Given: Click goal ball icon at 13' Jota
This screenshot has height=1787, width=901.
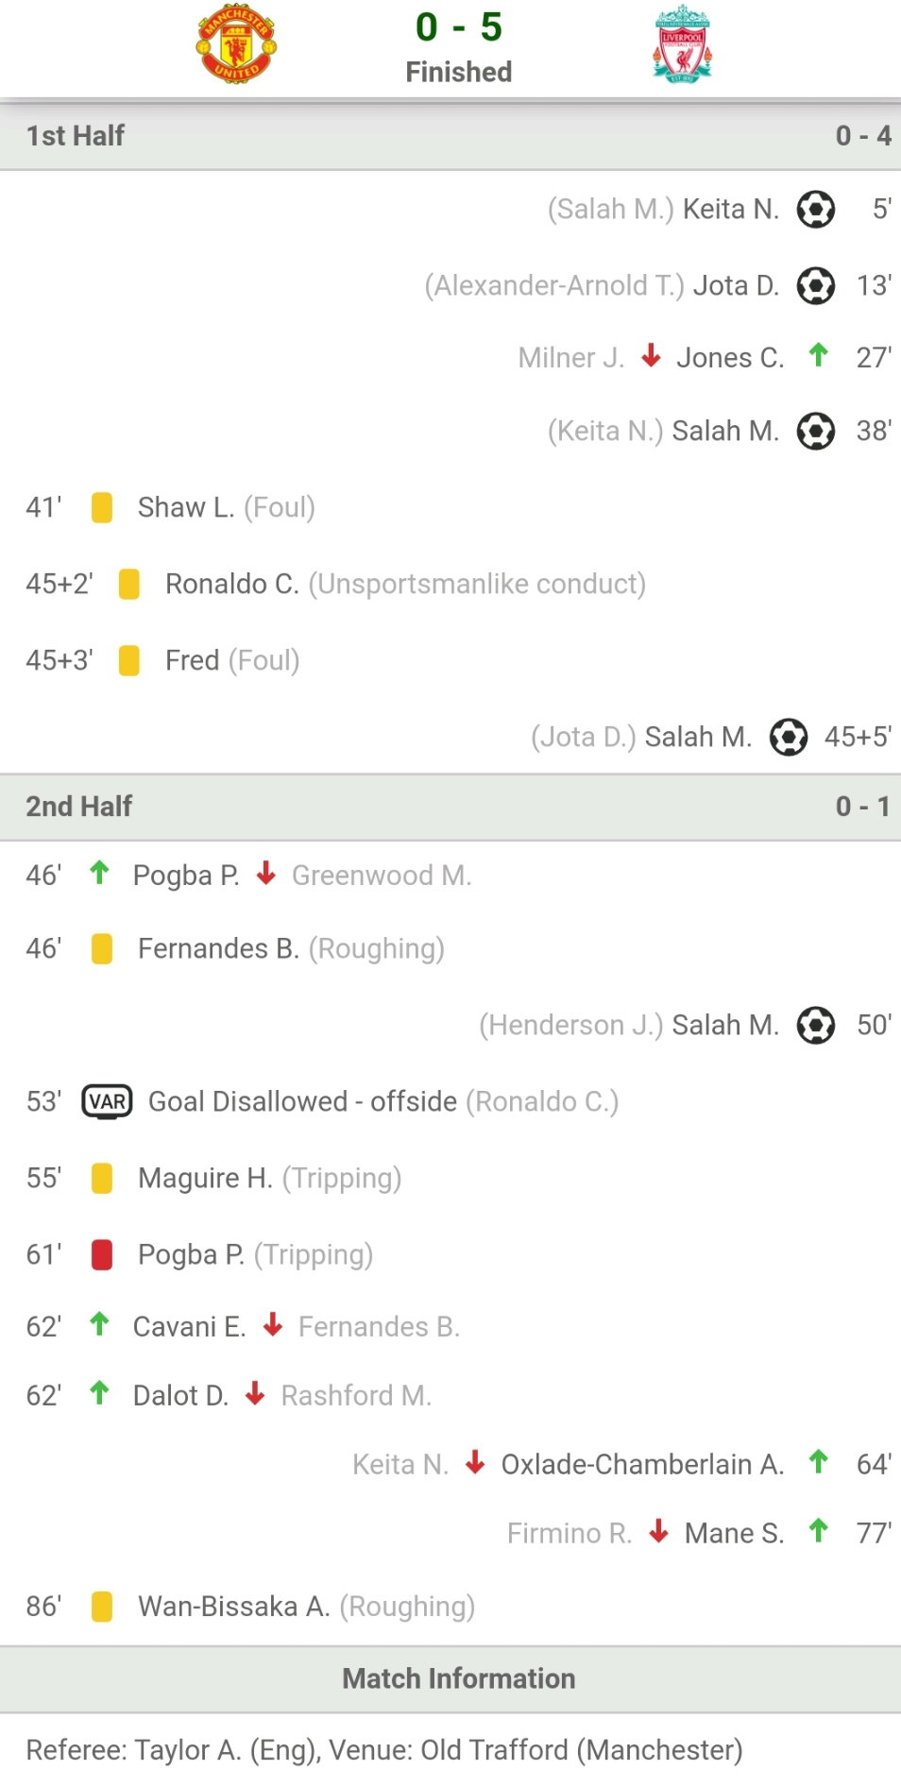Looking at the screenshot, I should coord(816,285).
